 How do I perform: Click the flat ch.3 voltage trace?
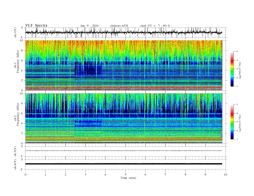tap(123, 151)
